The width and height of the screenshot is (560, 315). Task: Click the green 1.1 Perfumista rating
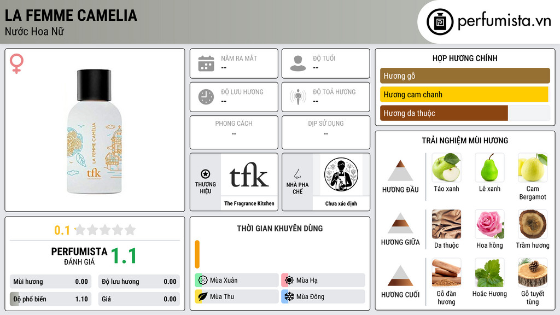pos(124,256)
